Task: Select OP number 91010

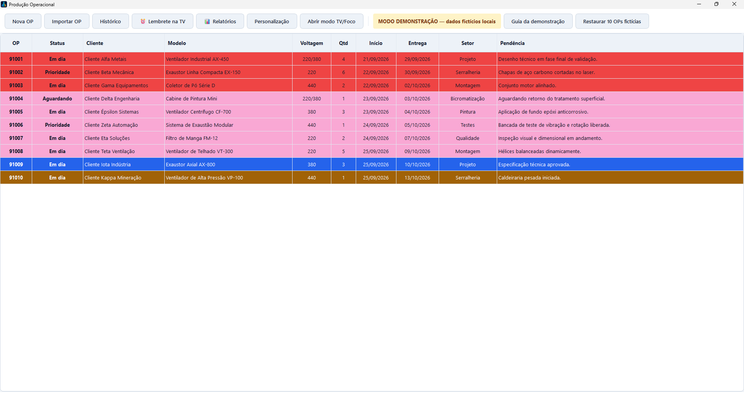Action: [x=16, y=178]
